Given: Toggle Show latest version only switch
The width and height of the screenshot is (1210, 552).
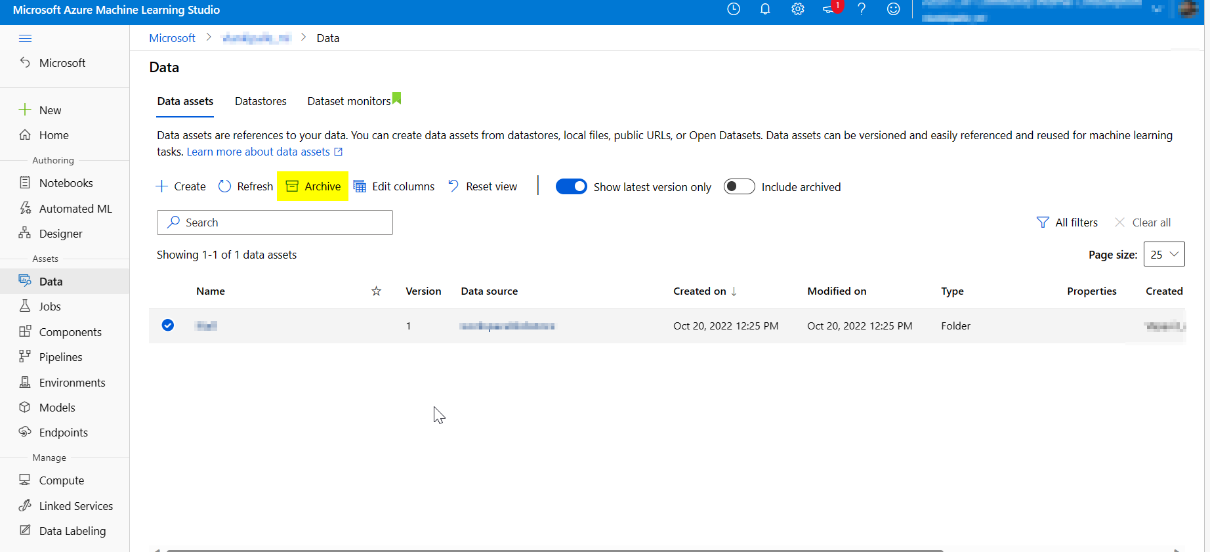Looking at the screenshot, I should pos(572,186).
